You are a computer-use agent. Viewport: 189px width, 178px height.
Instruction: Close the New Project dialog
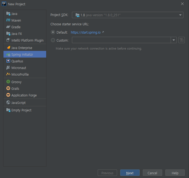pos(182,4)
